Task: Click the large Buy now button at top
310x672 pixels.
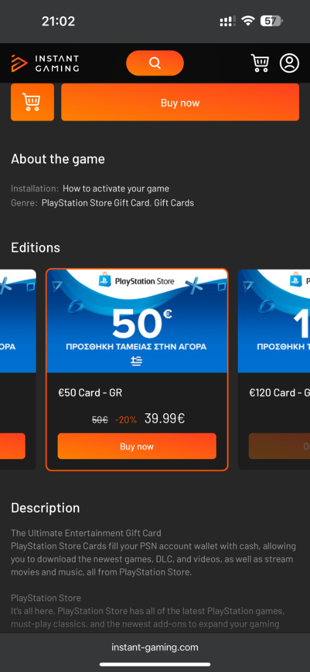Action: click(x=180, y=102)
